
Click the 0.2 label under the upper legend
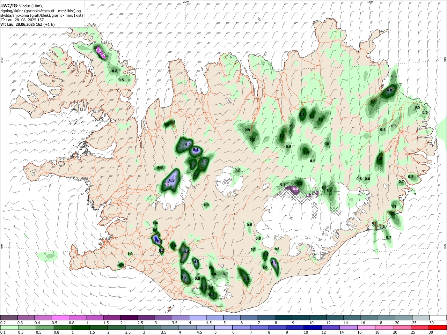[x=3, y=323]
